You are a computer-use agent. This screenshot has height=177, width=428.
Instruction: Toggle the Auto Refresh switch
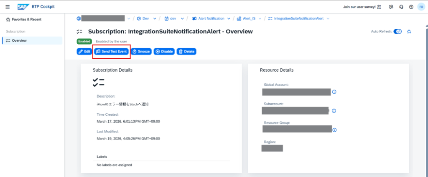(397, 32)
